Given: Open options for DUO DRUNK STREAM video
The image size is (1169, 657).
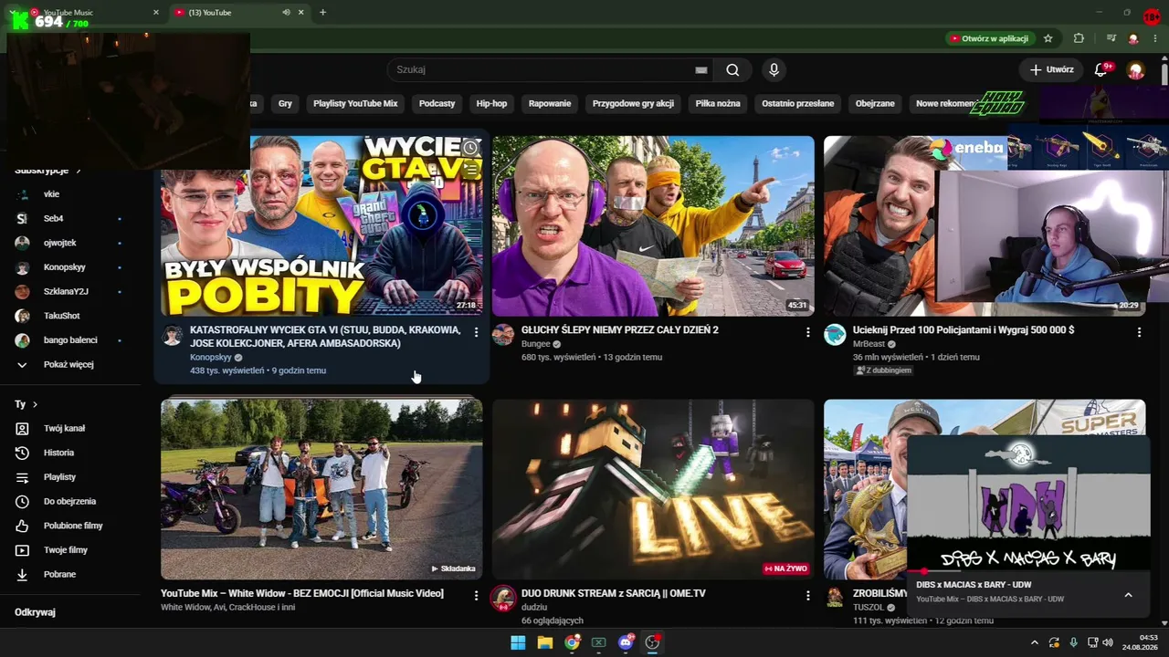Looking at the screenshot, I should 807,595.
